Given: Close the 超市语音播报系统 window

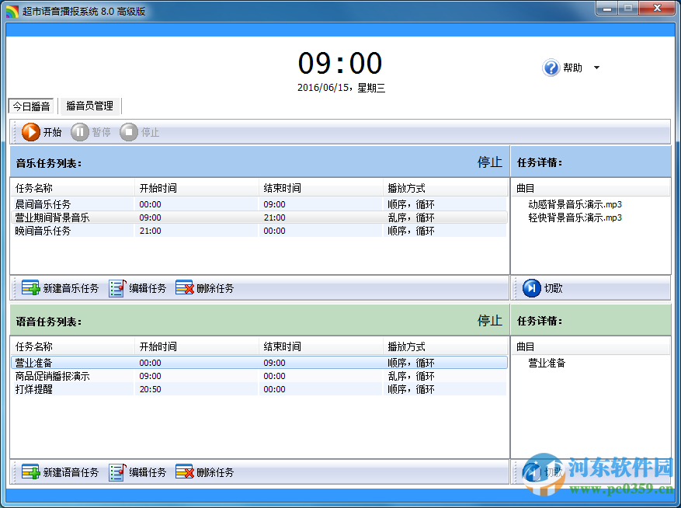Looking at the screenshot, I should pyautogui.click(x=657, y=8).
